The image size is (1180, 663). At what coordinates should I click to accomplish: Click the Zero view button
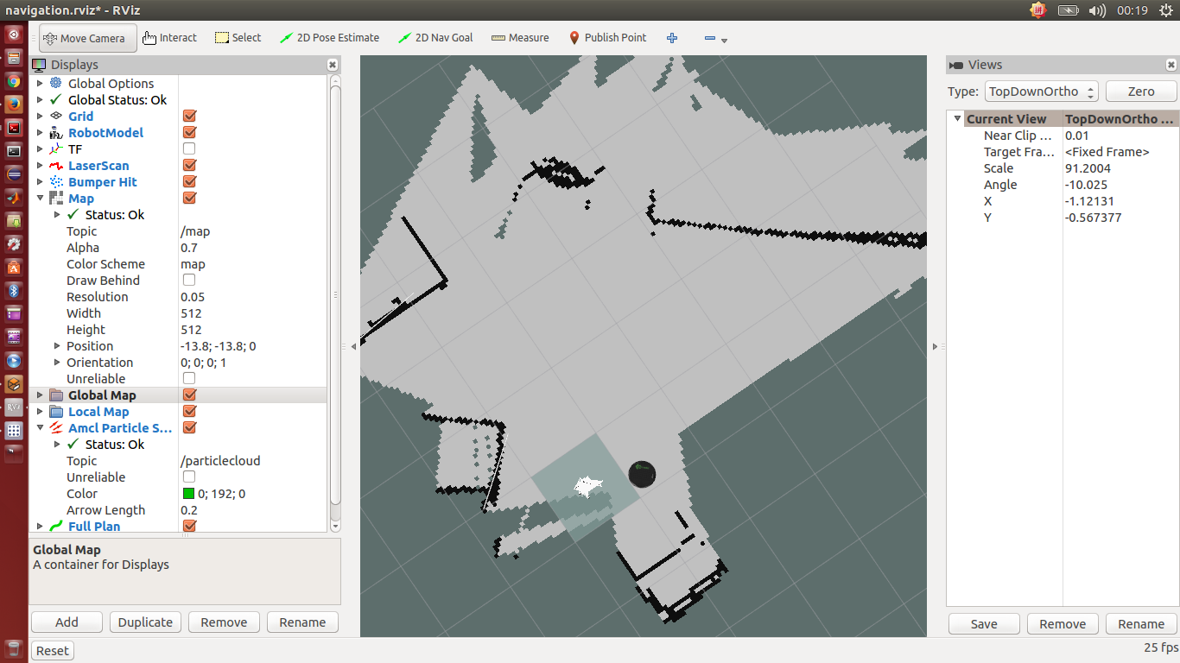(x=1141, y=92)
